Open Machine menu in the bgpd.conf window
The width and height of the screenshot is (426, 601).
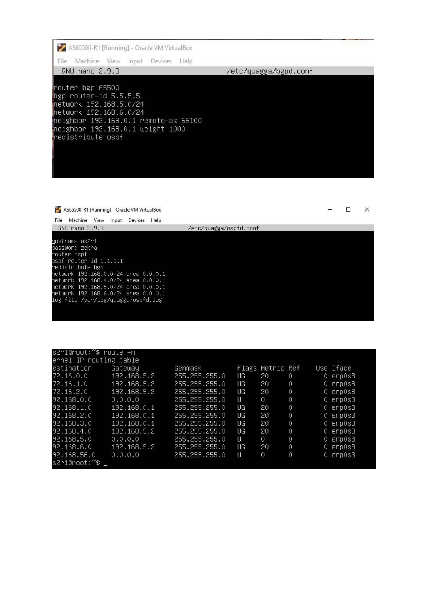[87, 61]
